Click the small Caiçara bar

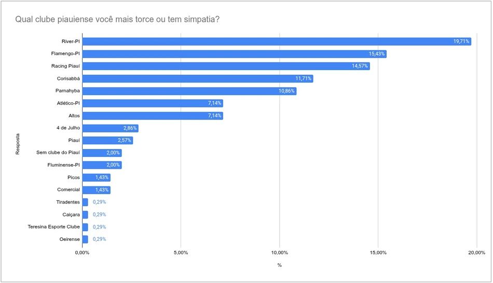click(85, 214)
